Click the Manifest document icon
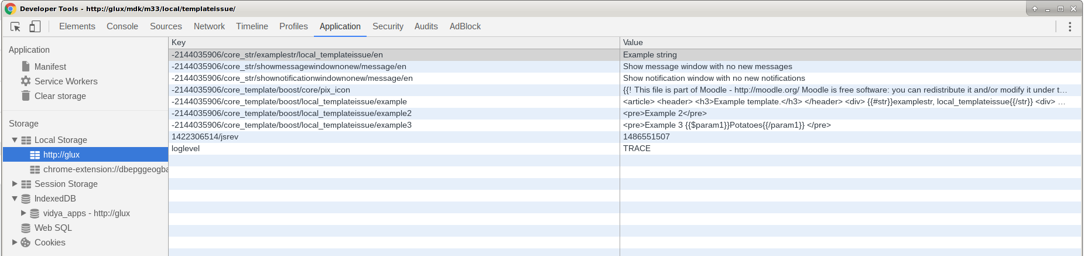This screenshot has height=256, width=1084. pos(26,66)
